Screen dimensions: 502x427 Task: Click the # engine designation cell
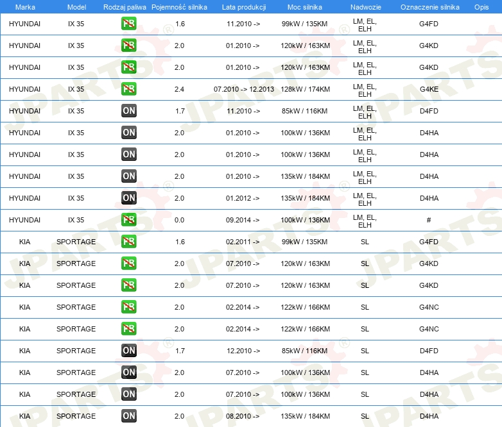click(x=429, y=220)
